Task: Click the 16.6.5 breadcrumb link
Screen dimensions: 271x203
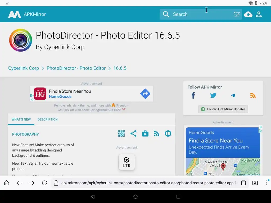Action: pos(120,68)
